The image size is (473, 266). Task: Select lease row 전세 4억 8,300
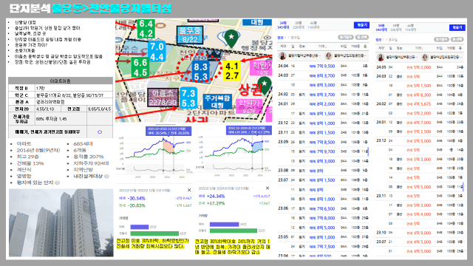[420, 95]
